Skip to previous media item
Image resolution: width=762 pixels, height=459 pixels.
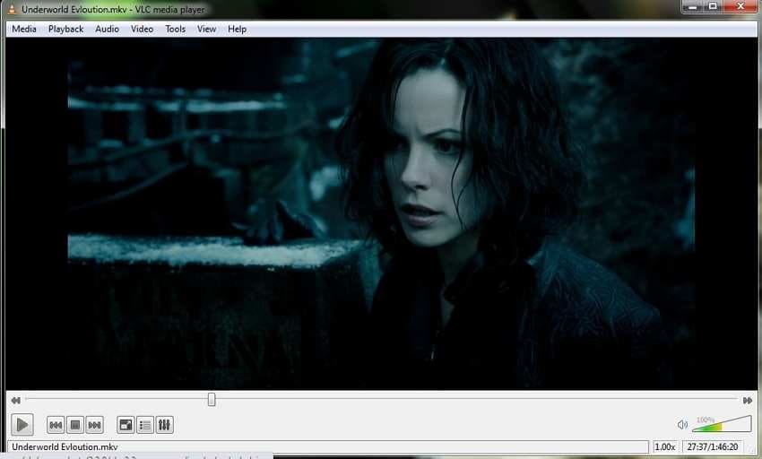pyautogui.click(x=56, y=426)
